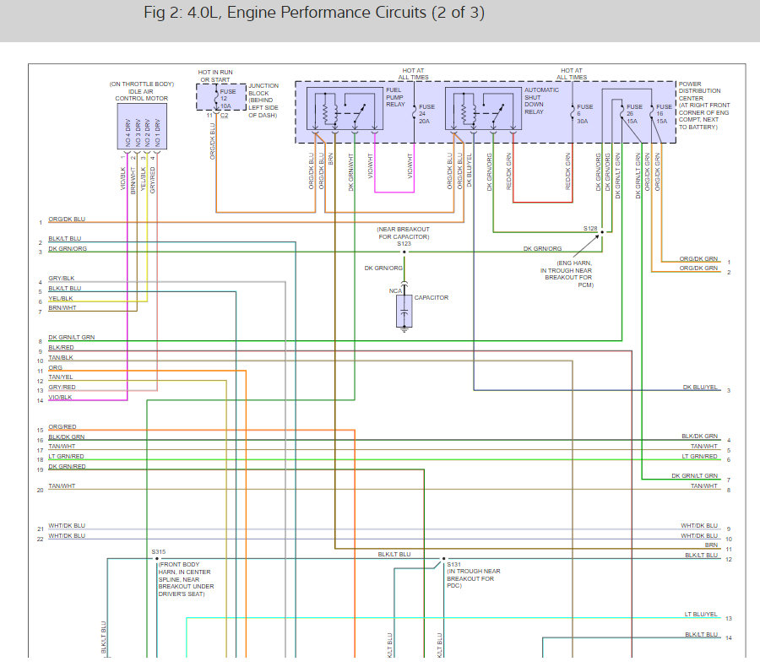The width and height of the screenshot is (760, 667).
Task: Click the S315 splice label
Action: tap(159, 552)
